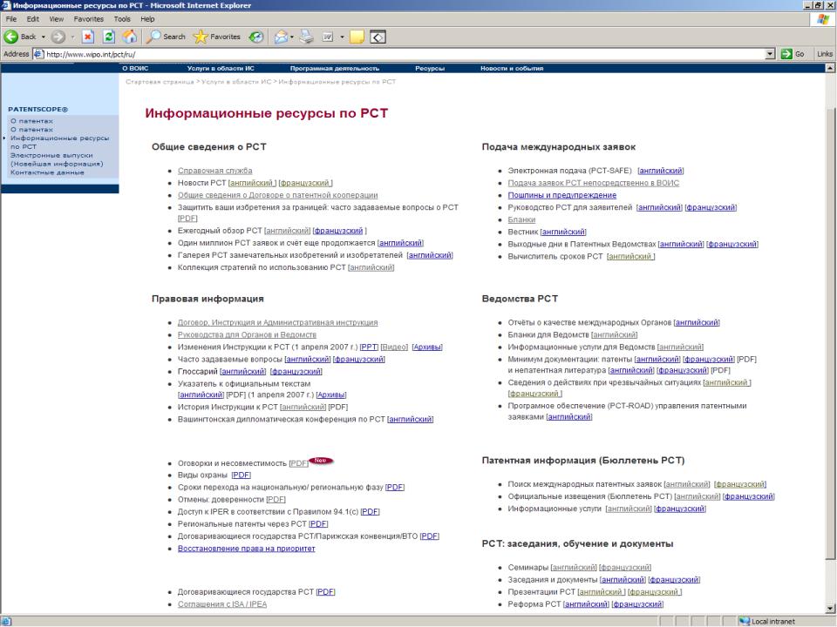Click the Go button
The image size is (837, 627).
(793, 54)
